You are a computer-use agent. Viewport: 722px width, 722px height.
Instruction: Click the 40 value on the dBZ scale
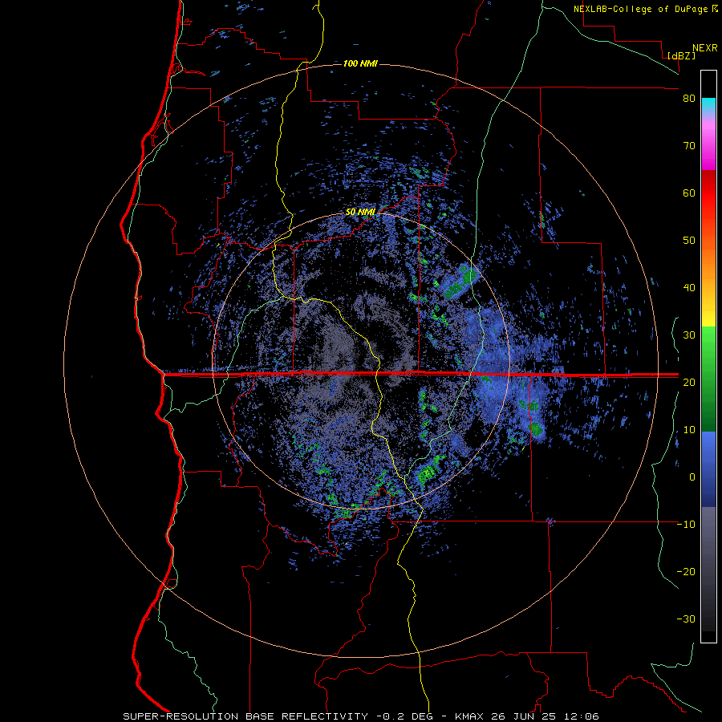(689, 288)
